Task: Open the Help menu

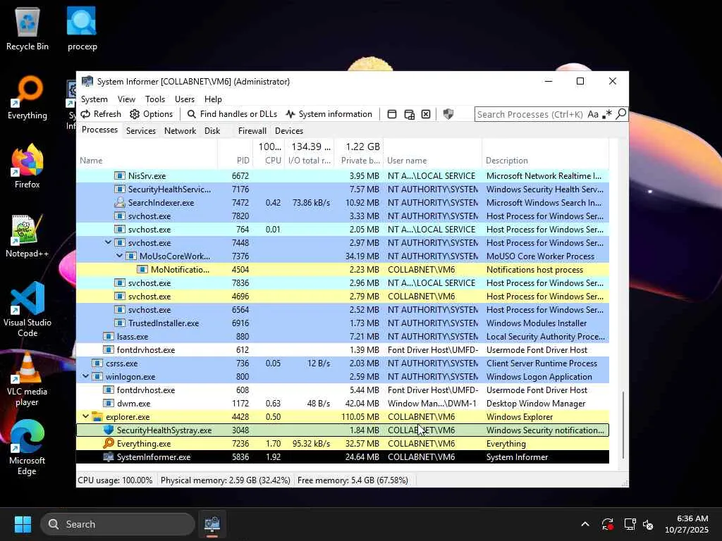Action: 213,99
